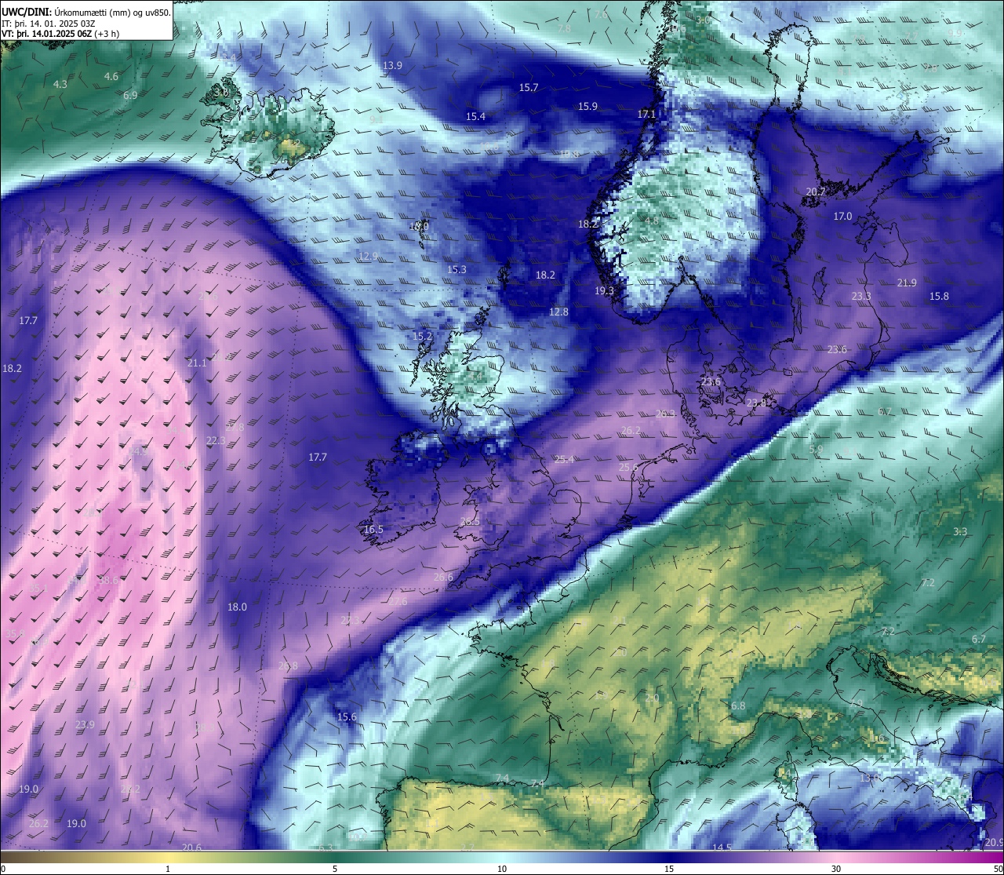Click the map value '26.5' over Wales
The image size is (1004, 875).
point(470,521)
